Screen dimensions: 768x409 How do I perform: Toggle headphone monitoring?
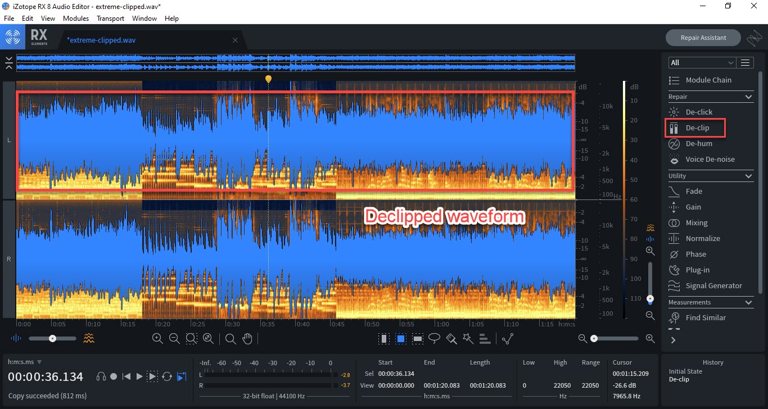coord(101,376)
